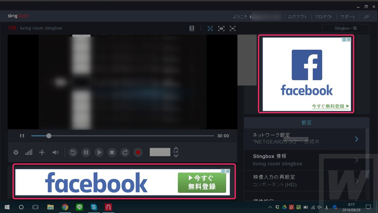Show hidden system tray icons
This screenshot has height=213, width=378.
(270, 207)
